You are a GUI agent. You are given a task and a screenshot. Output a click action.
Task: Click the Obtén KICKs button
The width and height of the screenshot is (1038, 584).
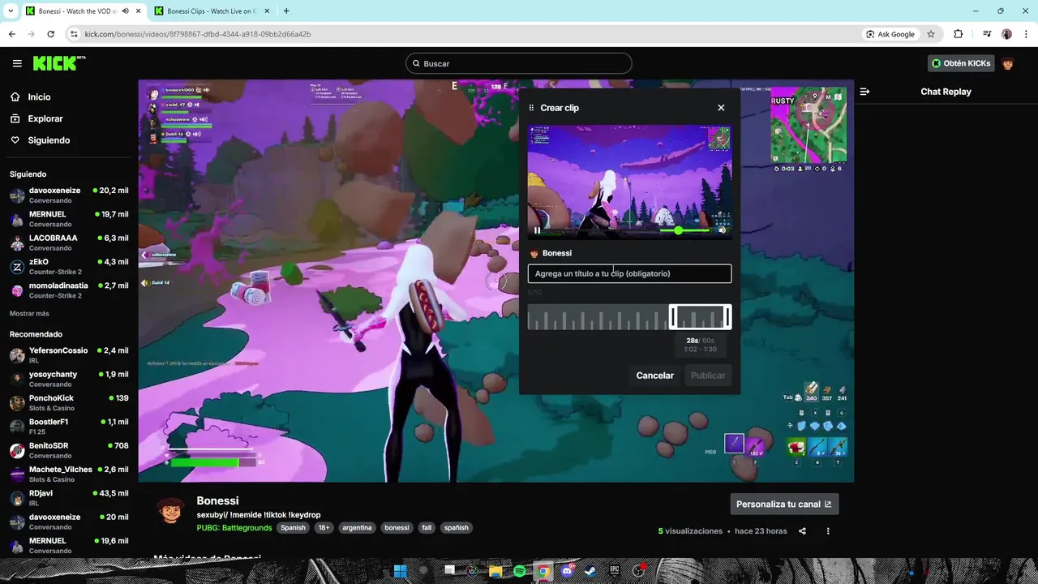(x=961, y=63)
